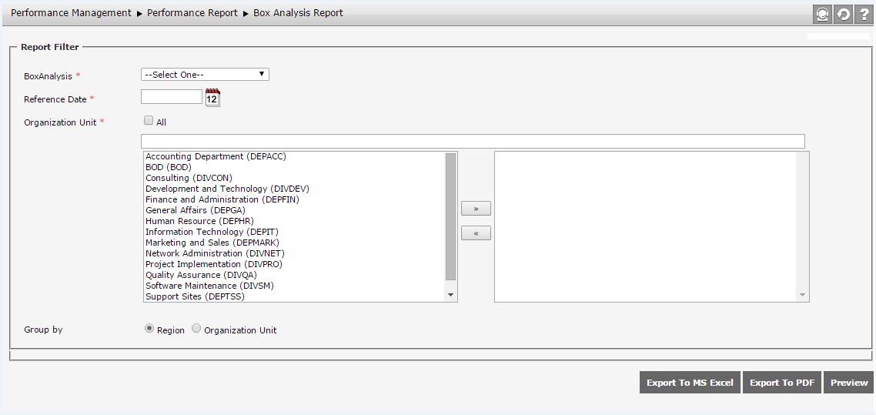
Task: Open the support headset icon
Action: coord(823,15)
